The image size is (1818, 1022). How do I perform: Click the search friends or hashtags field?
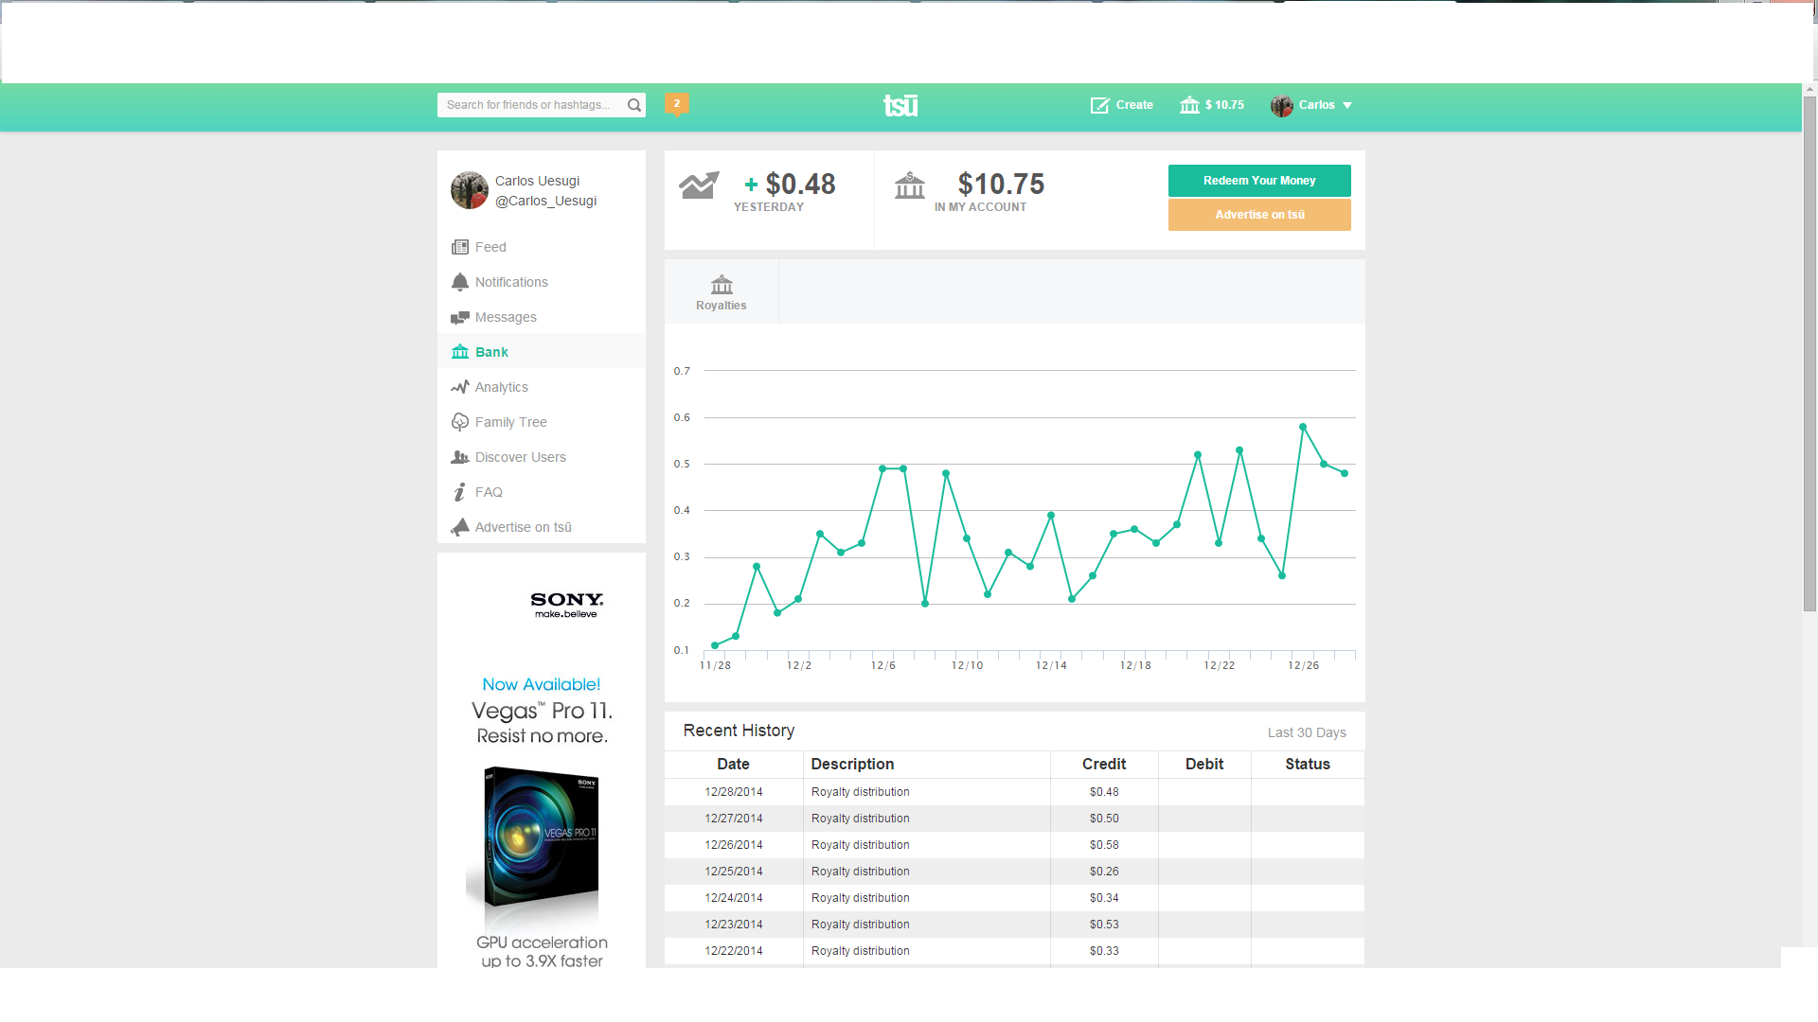click(530, 105)
